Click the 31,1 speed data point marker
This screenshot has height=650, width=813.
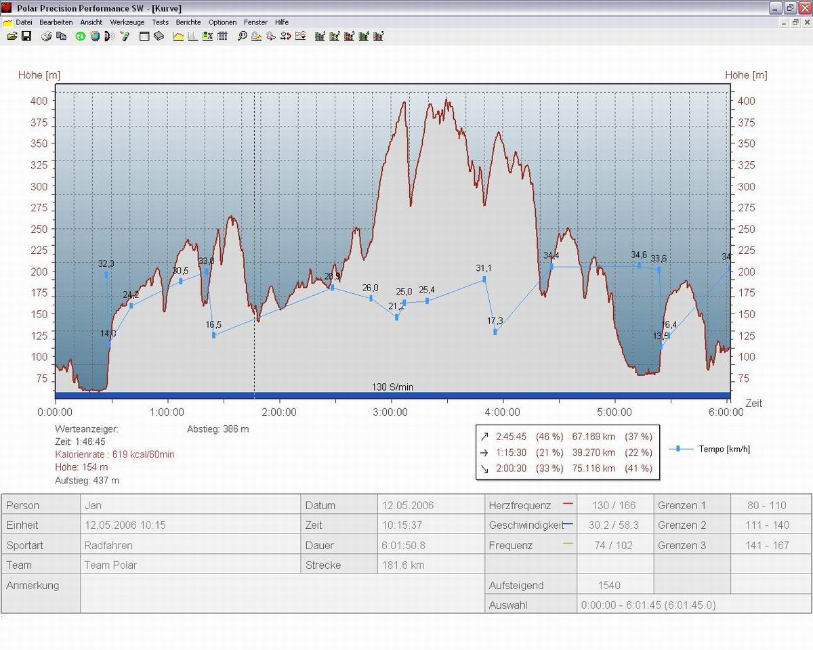click(x=484, y=279)
